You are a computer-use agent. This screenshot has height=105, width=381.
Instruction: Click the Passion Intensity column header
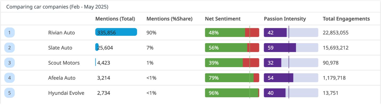pos(285,19)
